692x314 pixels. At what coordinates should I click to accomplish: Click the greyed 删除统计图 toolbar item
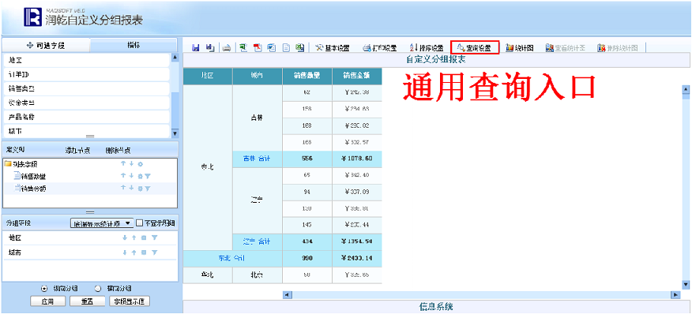pos(618,48)
